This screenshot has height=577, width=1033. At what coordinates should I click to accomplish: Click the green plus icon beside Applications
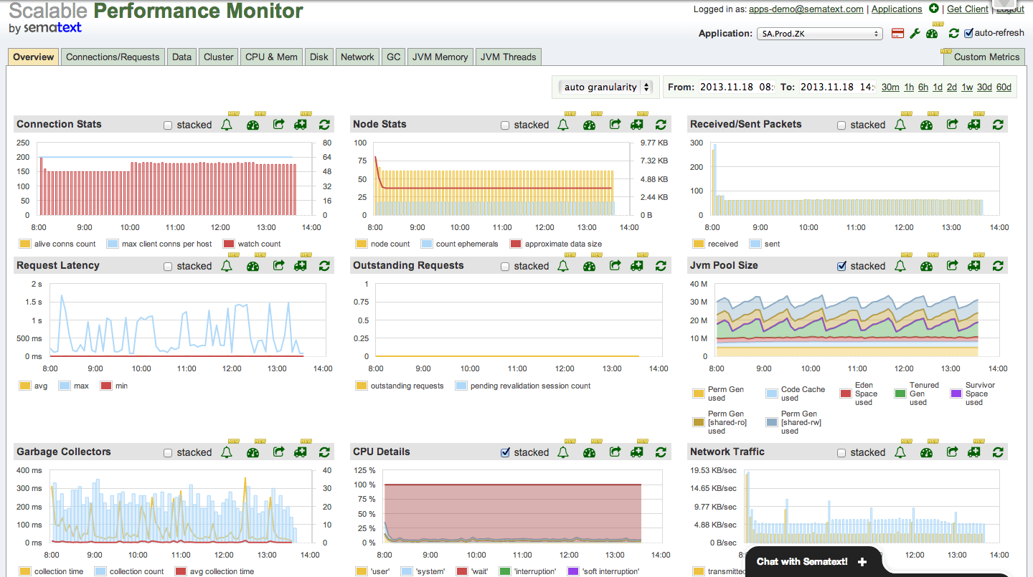[x=934, y=9]
